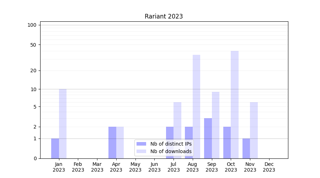Click the 'Rariant 2023' chart title

164,16
